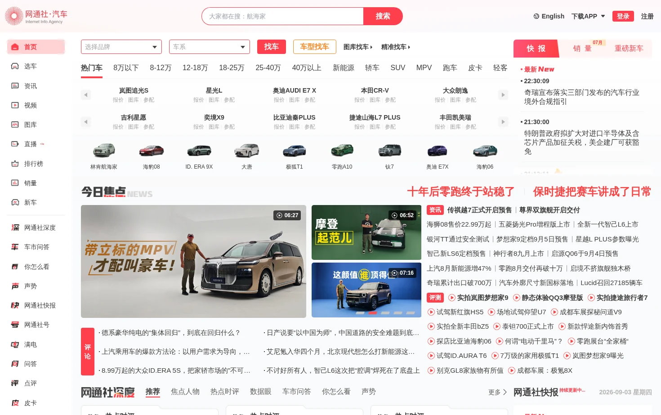Click the 新车 new car icon
Image resolution: width=661 pixels, height=415 pixels.
(15, 202)
